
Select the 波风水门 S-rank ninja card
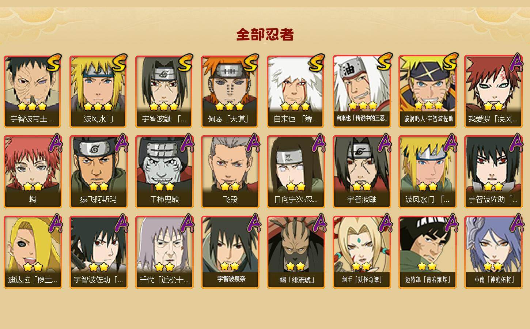click(98, 91)
